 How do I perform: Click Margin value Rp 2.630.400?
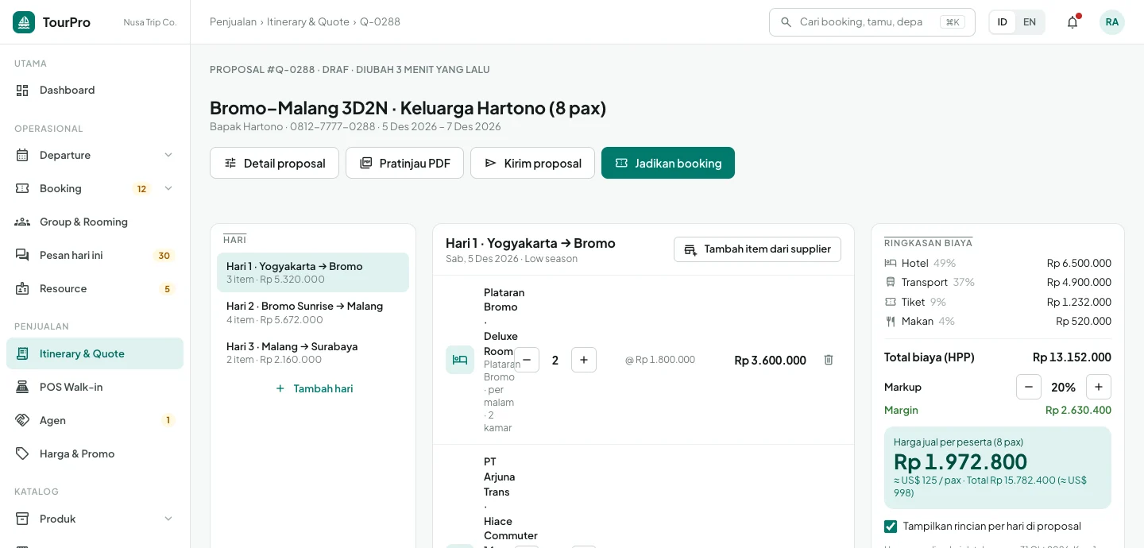(1078, 411)
